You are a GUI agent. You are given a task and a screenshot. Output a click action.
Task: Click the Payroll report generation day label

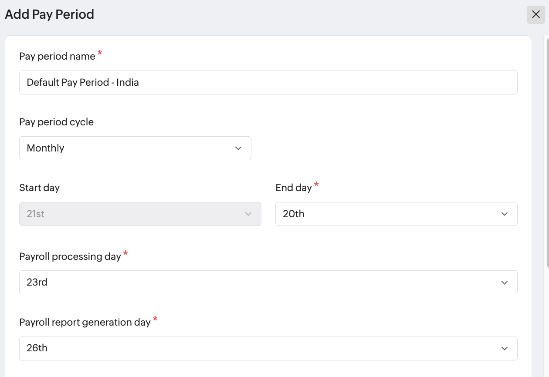tap(85, 322)
